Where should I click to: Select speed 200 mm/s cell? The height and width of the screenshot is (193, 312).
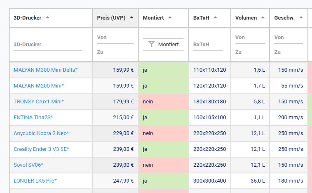pos(289,117)
